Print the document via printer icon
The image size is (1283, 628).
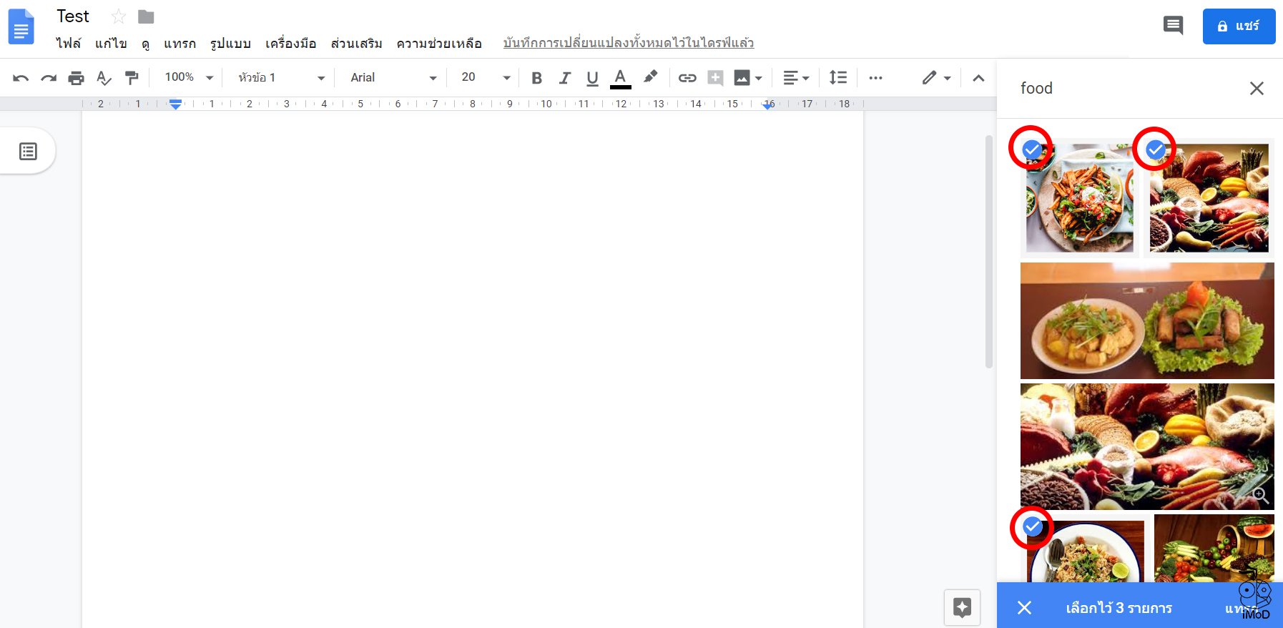tap(76, 77)
